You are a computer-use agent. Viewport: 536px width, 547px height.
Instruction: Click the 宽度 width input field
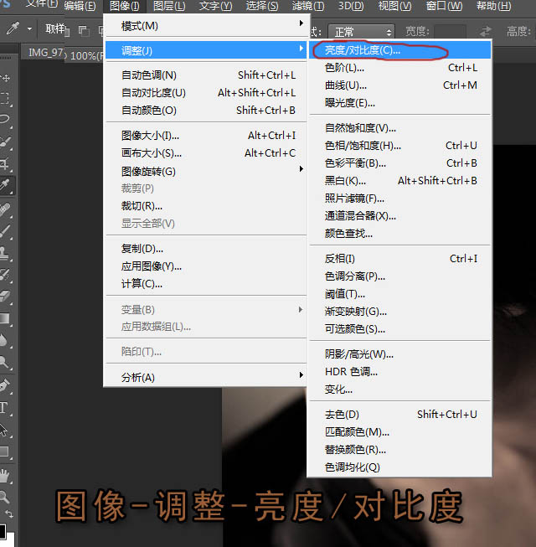point(450,32)
